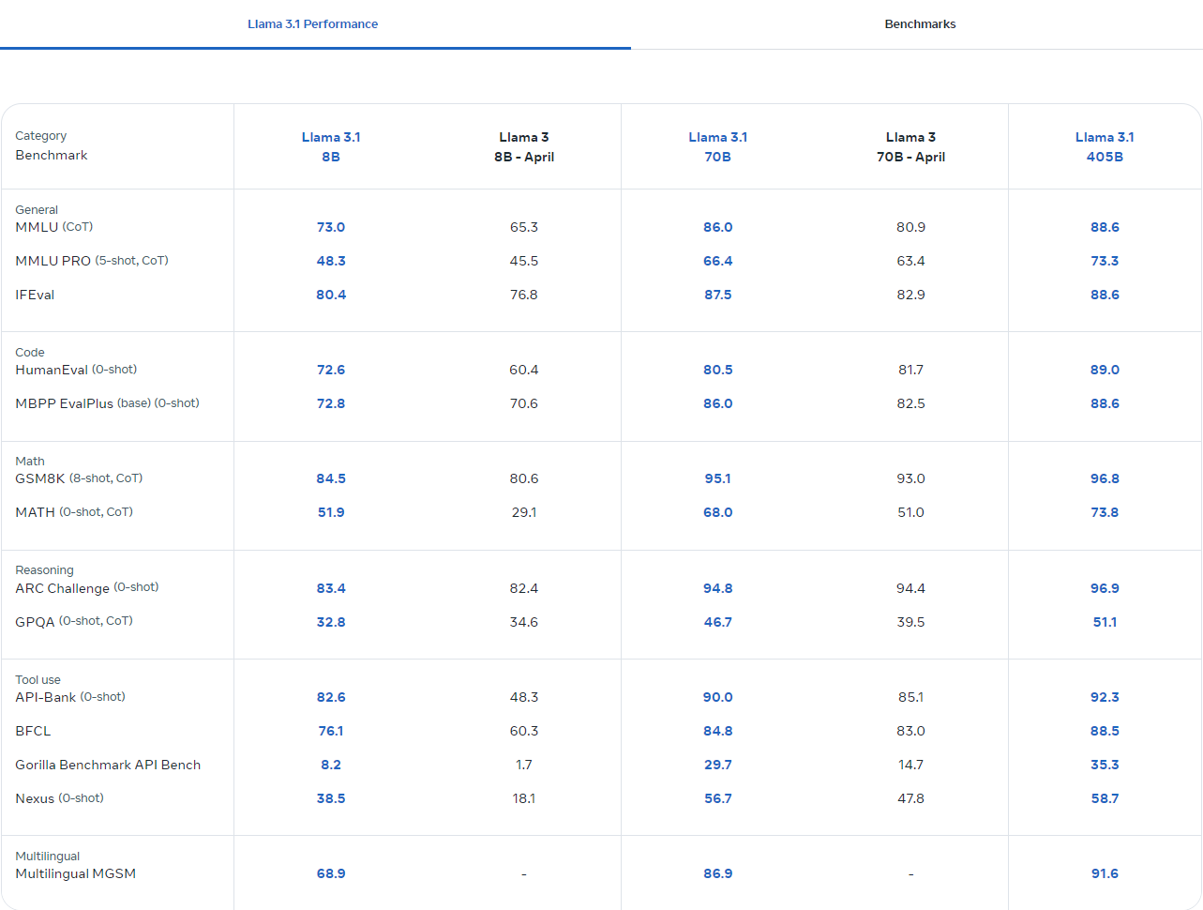Click the BFCL row label
Screen dimensions: 1203x910
click(33, 731)
